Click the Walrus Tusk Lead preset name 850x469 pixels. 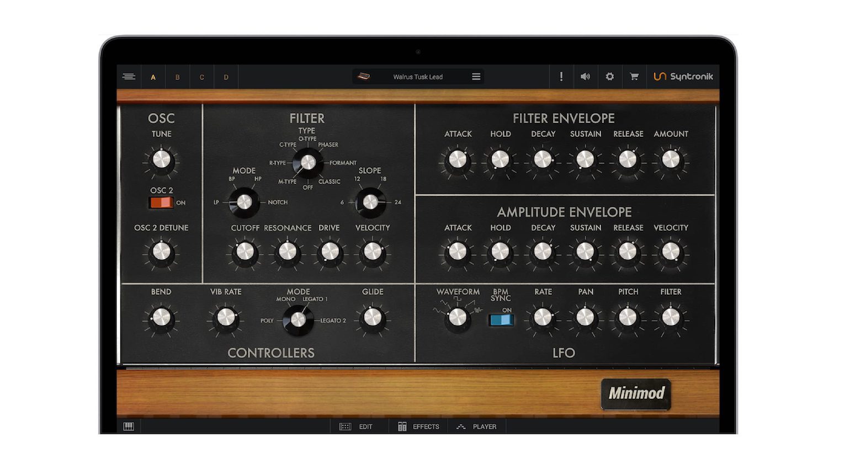418,77
